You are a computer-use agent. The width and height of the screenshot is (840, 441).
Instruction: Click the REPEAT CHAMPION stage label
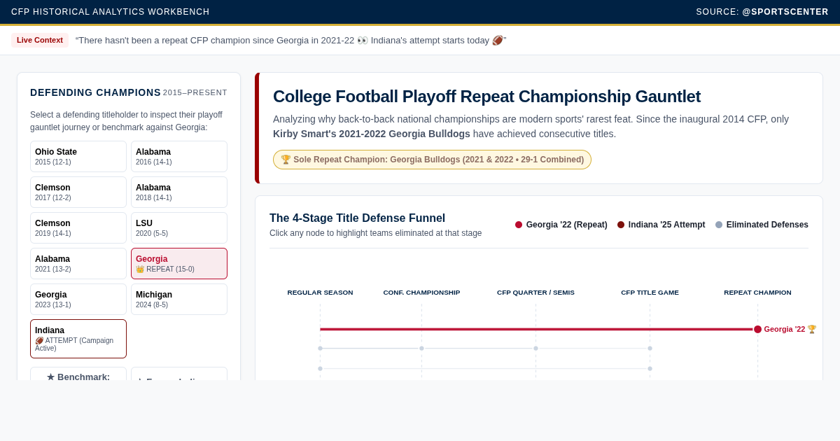click(x=757, y=293)
